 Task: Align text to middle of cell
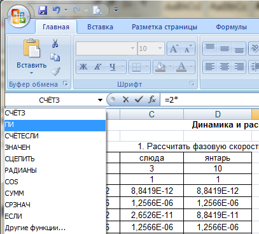[x=225, y=48]
